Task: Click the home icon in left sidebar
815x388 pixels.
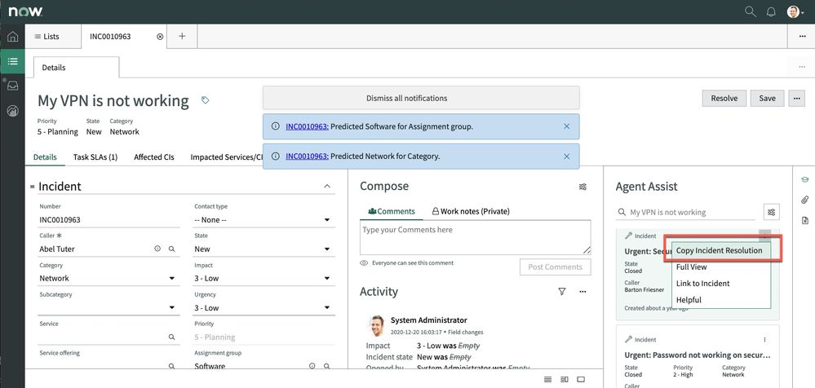Action: (x=12, y=37)
